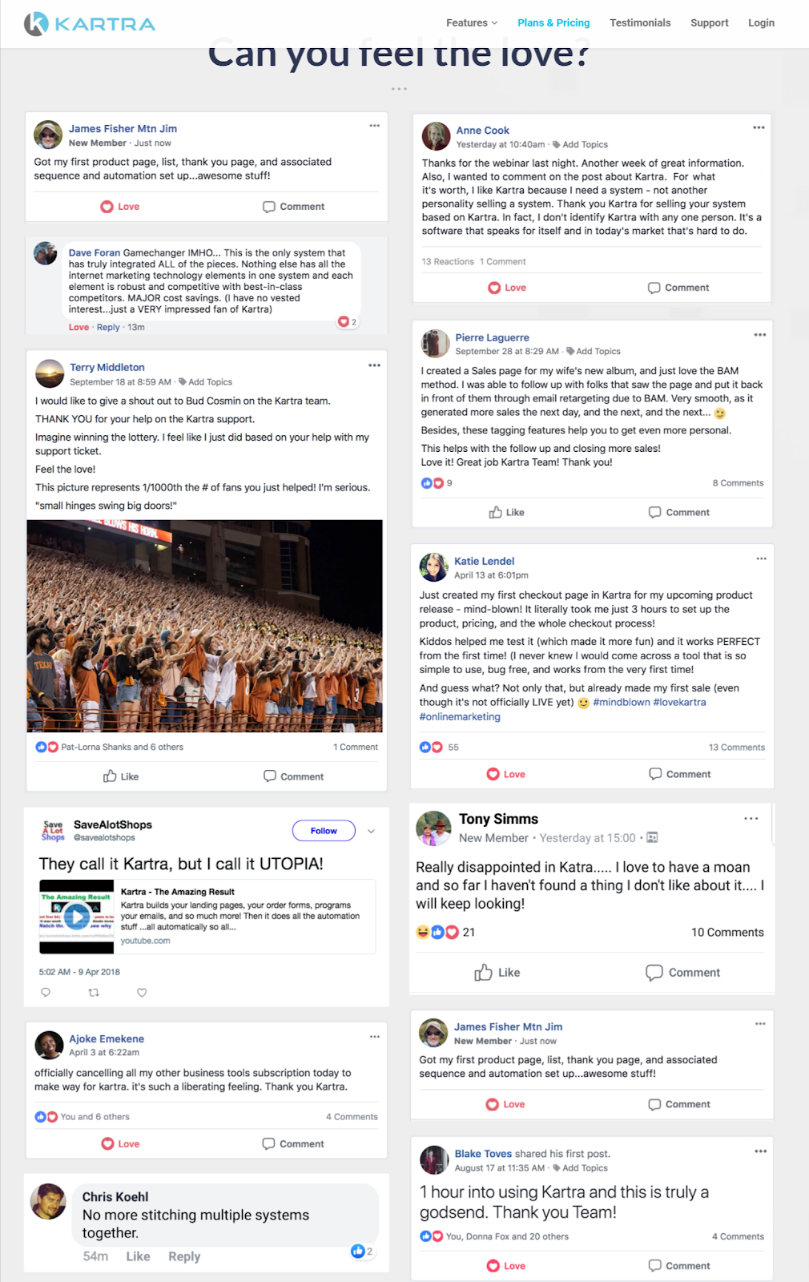Click Love on Ajoke Emekene's post
The width and height of the screenshot is (809, 1282).
(x=120, y=1144)
